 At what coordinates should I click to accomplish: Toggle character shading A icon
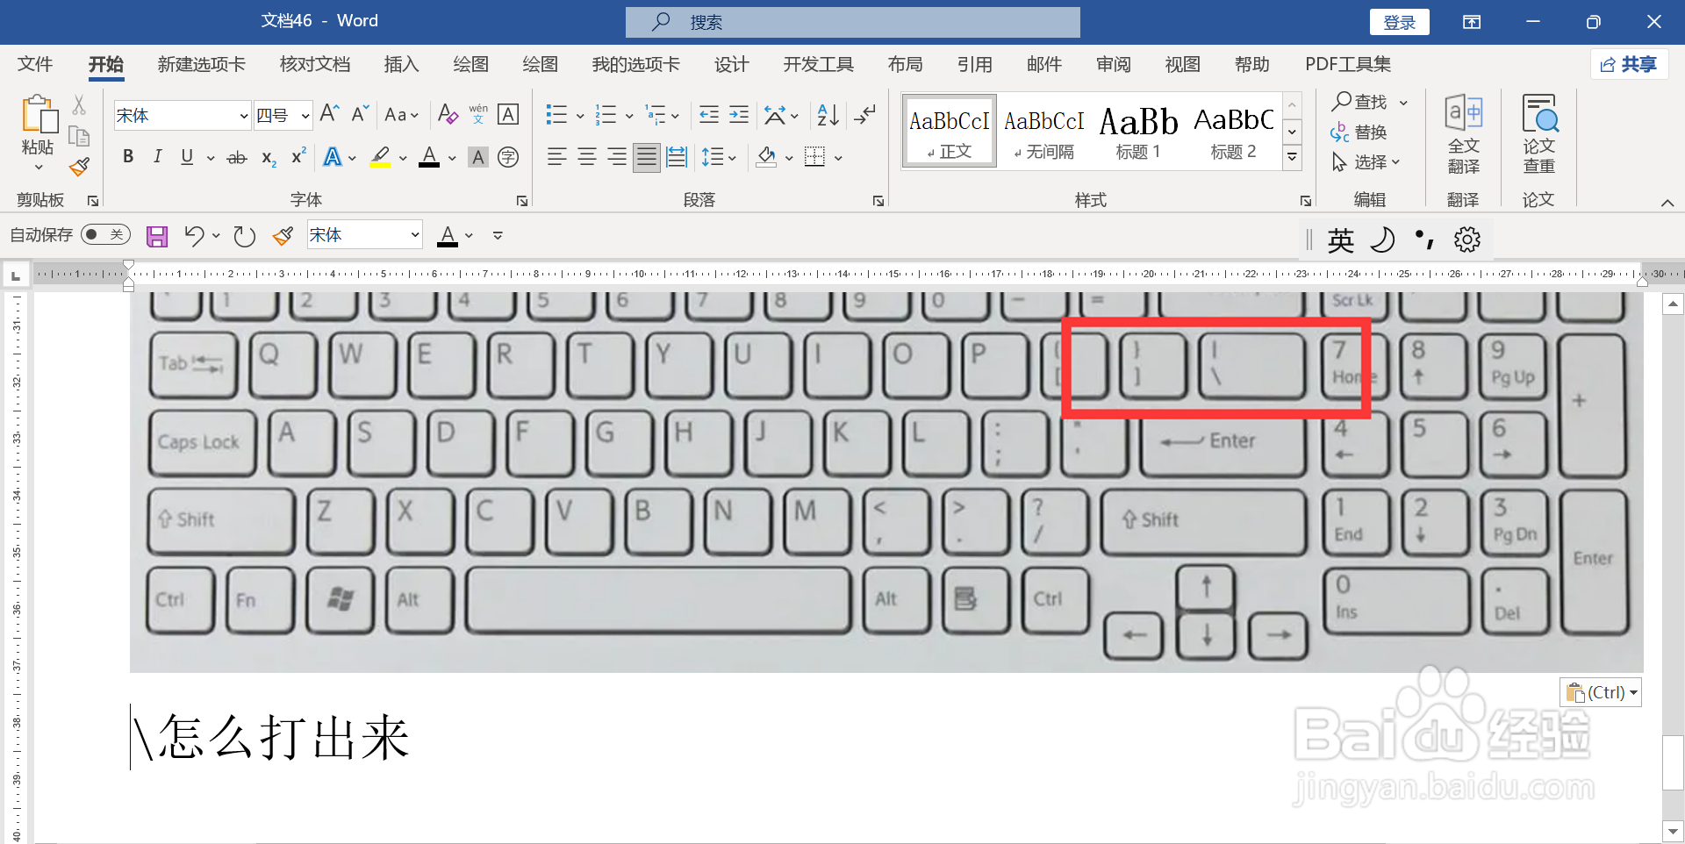coord(478,157)
